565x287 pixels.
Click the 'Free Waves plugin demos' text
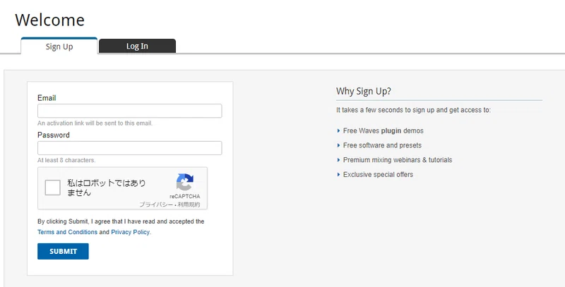[x=383, y=131]
